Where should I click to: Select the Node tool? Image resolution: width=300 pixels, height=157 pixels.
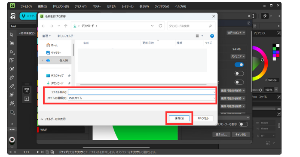(12, 52)
